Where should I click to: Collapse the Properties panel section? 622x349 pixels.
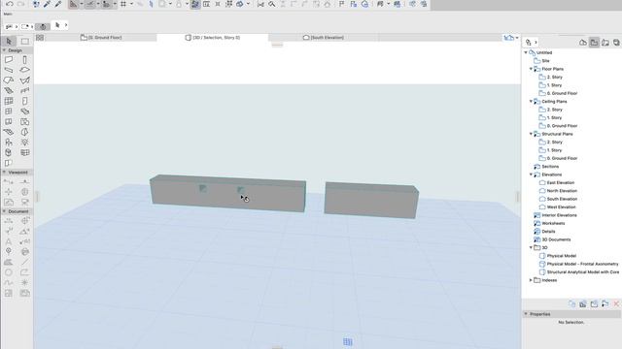click(526, 314)
